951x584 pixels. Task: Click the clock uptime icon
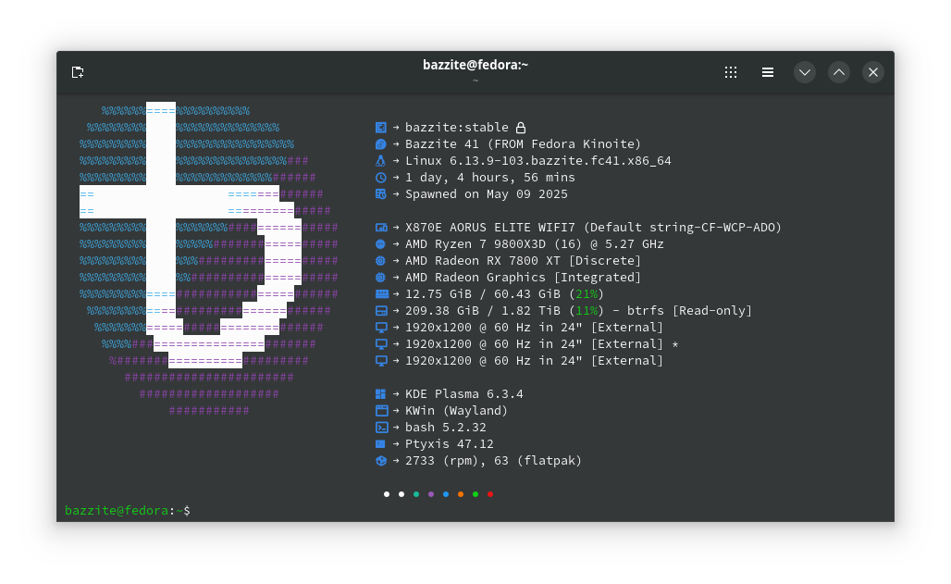click(381, 178)
